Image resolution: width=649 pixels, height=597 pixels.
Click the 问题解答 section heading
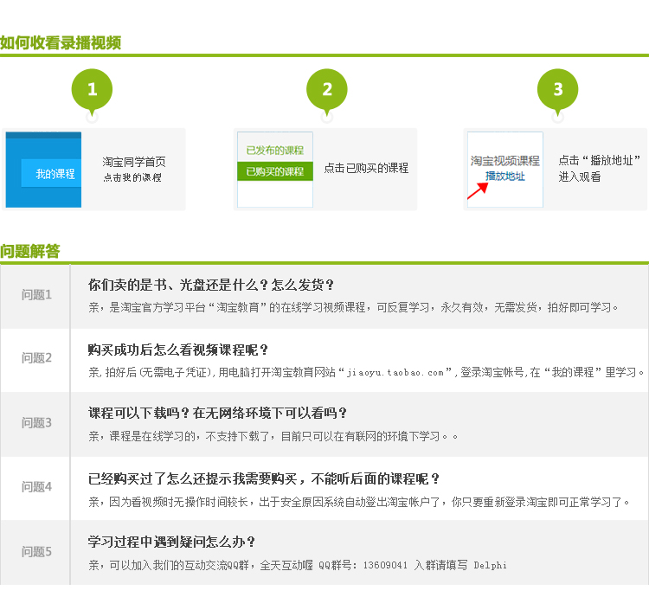(x=30, y=251)
